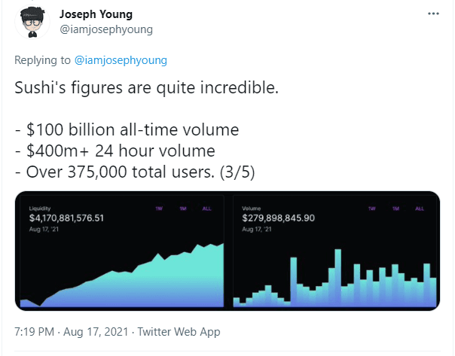Select 1M range on Liquidity chart
The height and width of the screenshot is (356, 455).
182,208
